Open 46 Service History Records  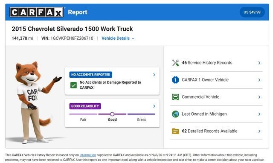click(216, 63)
